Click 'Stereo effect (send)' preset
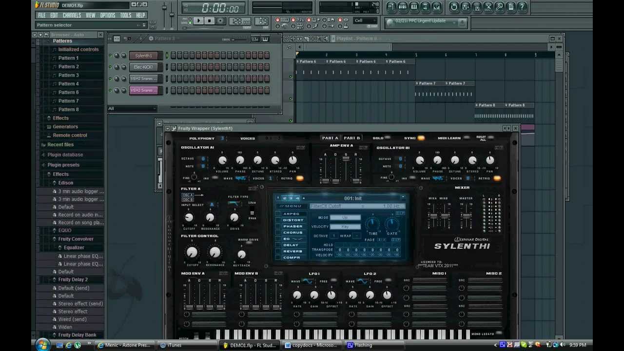Viewport: 624px width, 351px height. pyautogui.click(x=80, y=304)
